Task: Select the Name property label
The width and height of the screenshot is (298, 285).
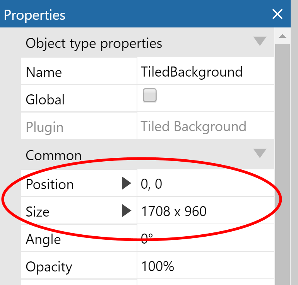Action: coord(44,72)
